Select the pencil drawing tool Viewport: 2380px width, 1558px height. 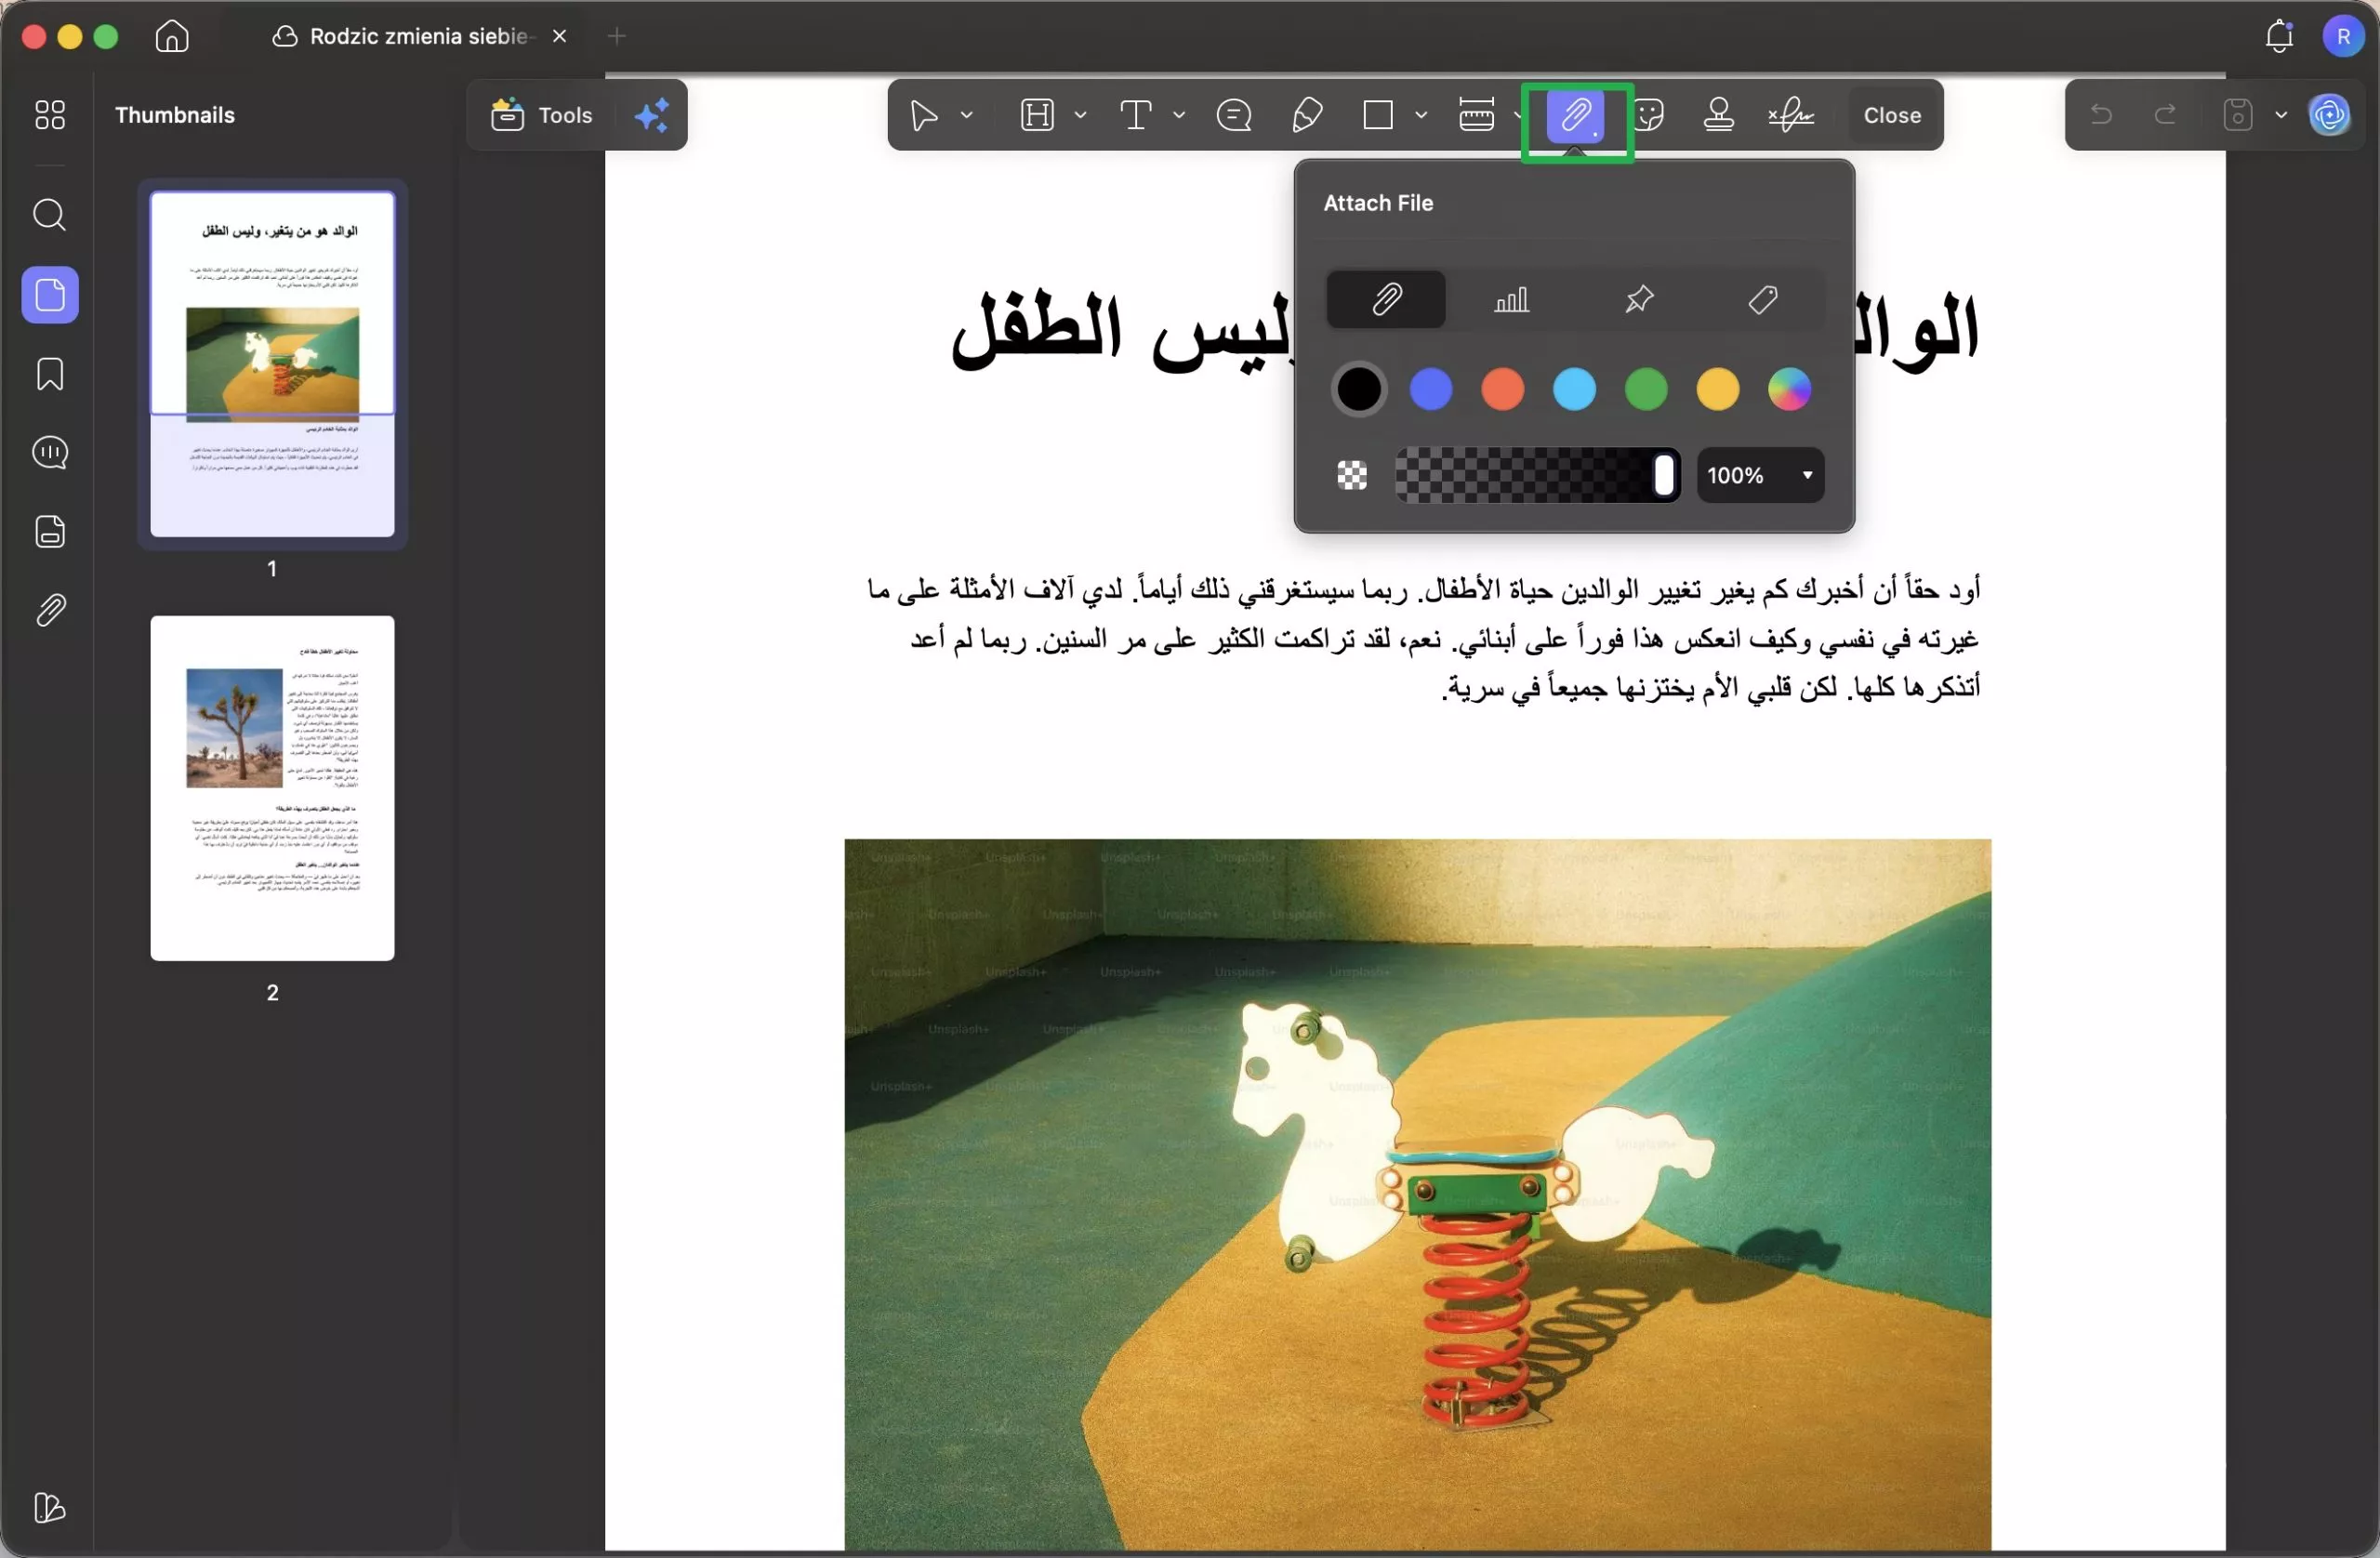(x=1307, y=115)
